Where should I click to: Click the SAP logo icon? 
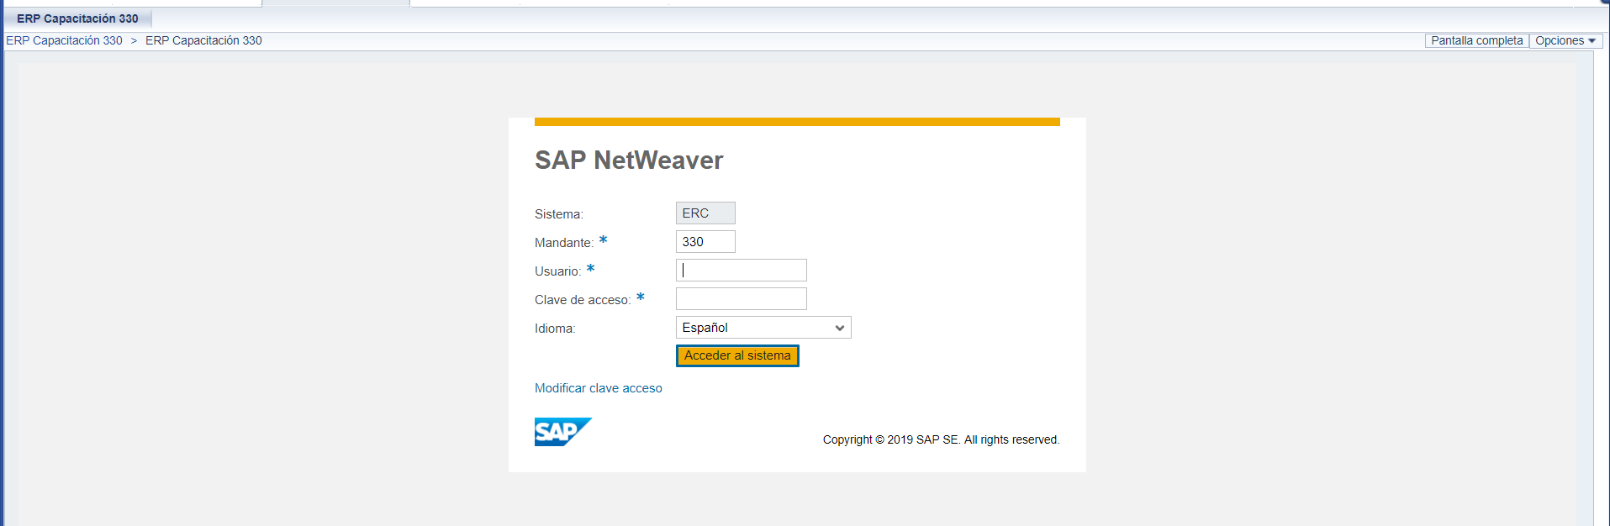point(563,432)
